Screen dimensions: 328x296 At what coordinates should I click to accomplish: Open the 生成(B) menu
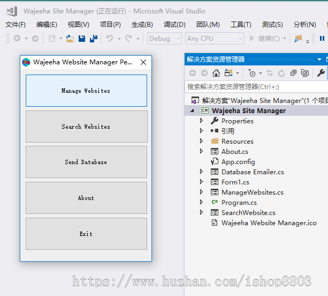[142, 25]
